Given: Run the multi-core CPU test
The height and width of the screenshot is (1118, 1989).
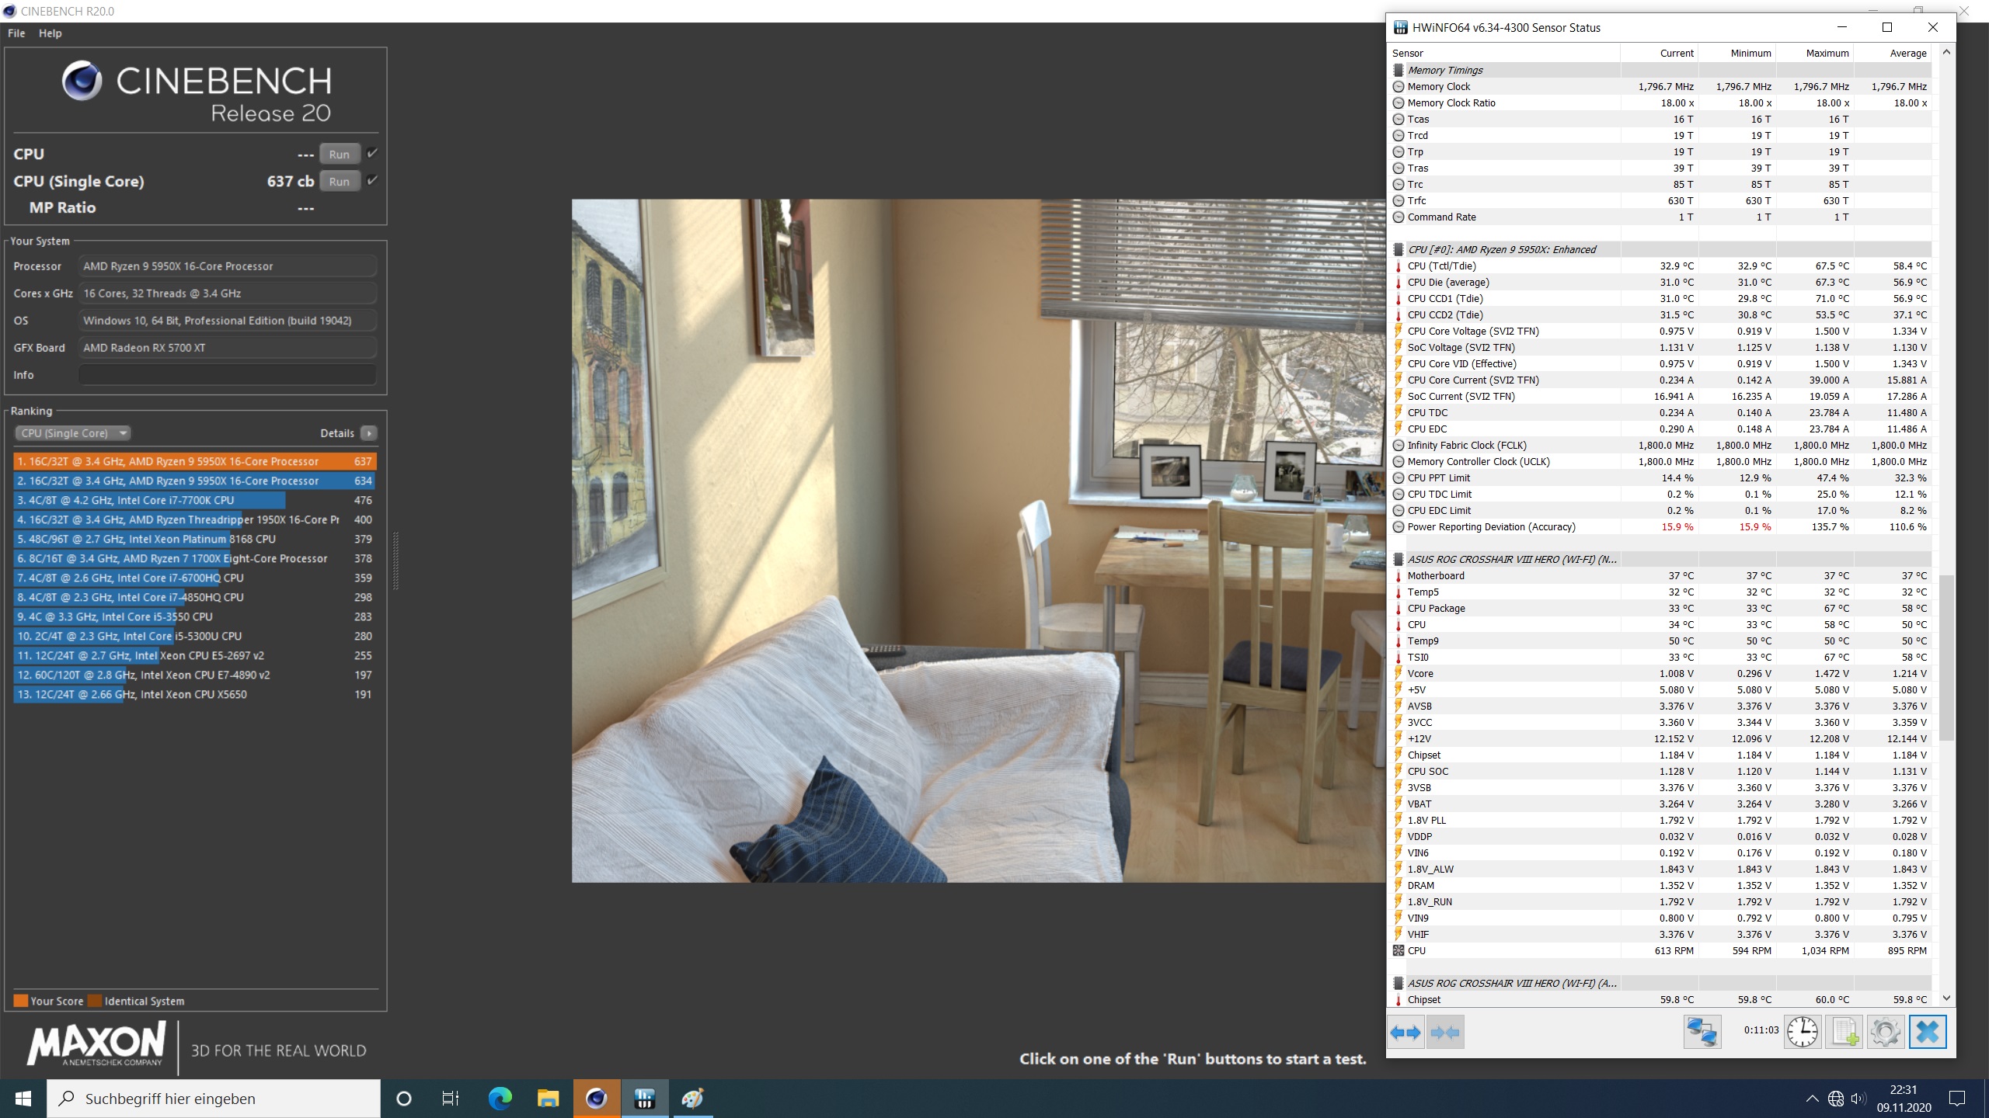Looking at the screenshot, I should (x=340, y=155).
